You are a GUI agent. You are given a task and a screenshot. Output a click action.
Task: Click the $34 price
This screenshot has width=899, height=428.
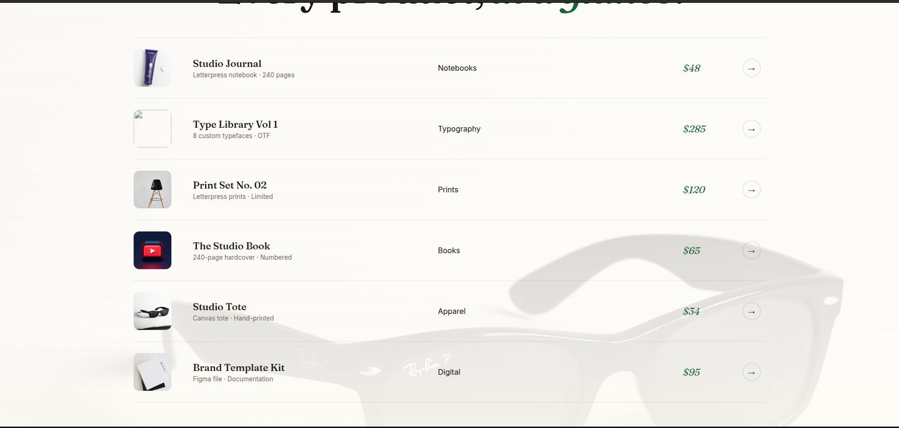691,312
